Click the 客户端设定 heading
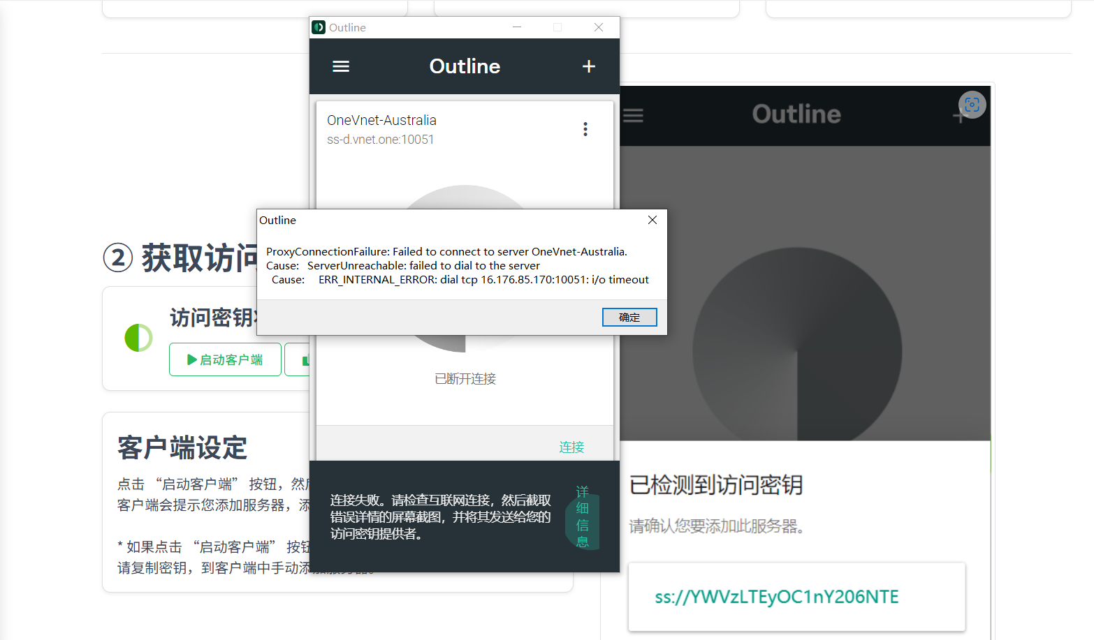Image resolution: width=1094 pixels, height=640 pixels. (x=182, y=448)
